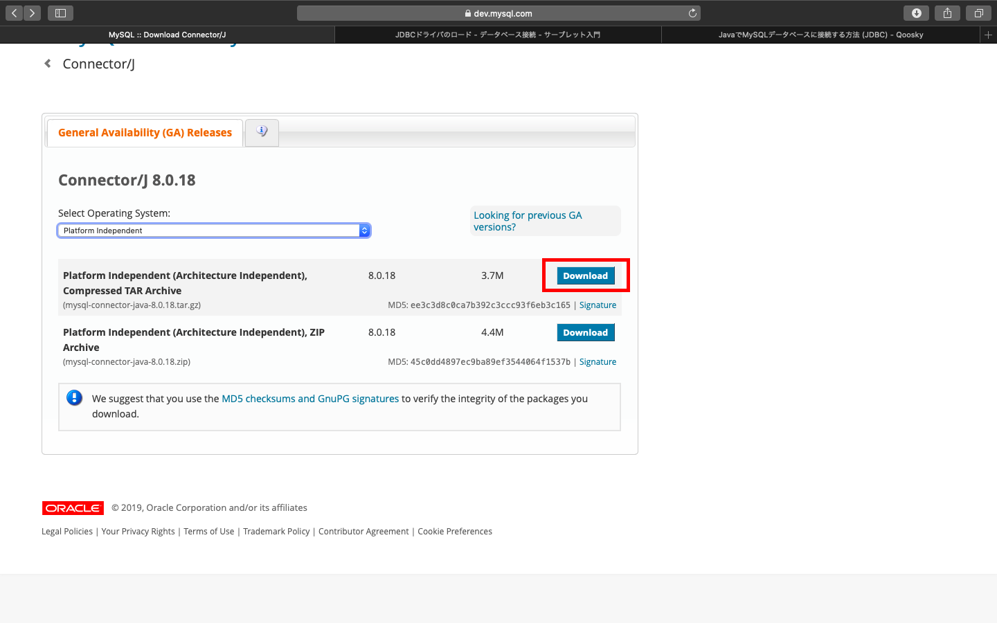Click the 3.7M file size

click(492, 276)
